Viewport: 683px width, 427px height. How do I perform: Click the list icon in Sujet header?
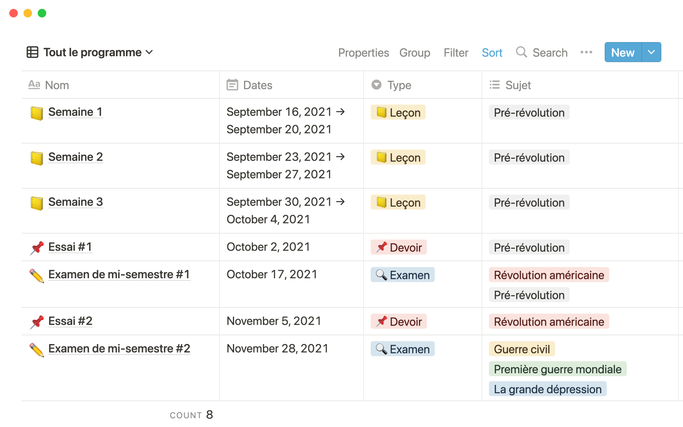click(494, 85)
